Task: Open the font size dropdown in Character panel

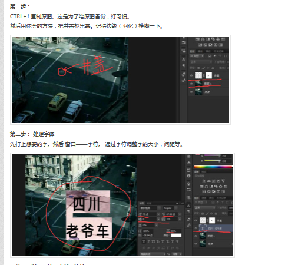Action: click(158, 214)
